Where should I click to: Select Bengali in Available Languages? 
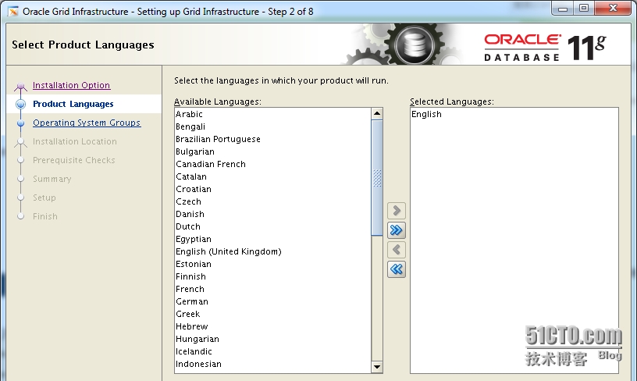[272, 126]
